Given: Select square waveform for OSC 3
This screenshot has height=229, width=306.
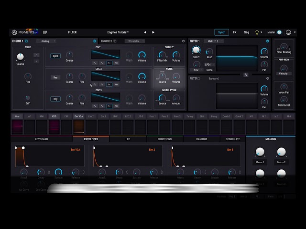Looking at the screenshot, I should (x=116, y=106).
